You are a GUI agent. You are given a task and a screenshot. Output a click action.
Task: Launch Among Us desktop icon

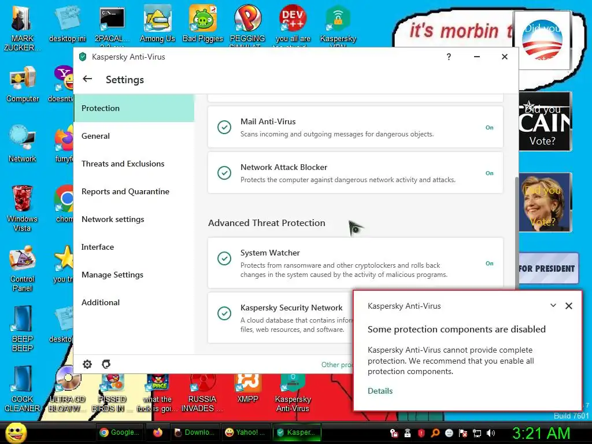pyautogui.click(x=157, y=24)
